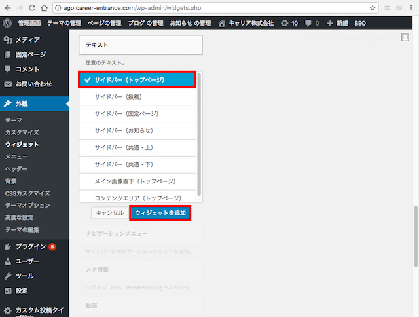Open カスタマイズ under 外観
The image size is (419, 317).
(x=22, y=132)
